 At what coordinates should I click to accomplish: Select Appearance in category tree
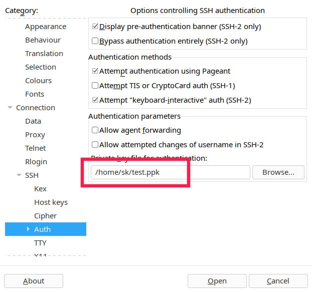(x=46, y=27)
